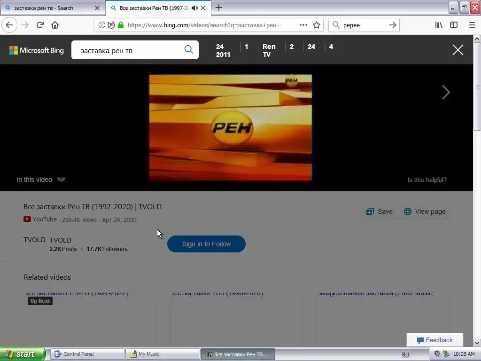Open the browser Home page
Viewport: 481px width, 361px height.
55,25
